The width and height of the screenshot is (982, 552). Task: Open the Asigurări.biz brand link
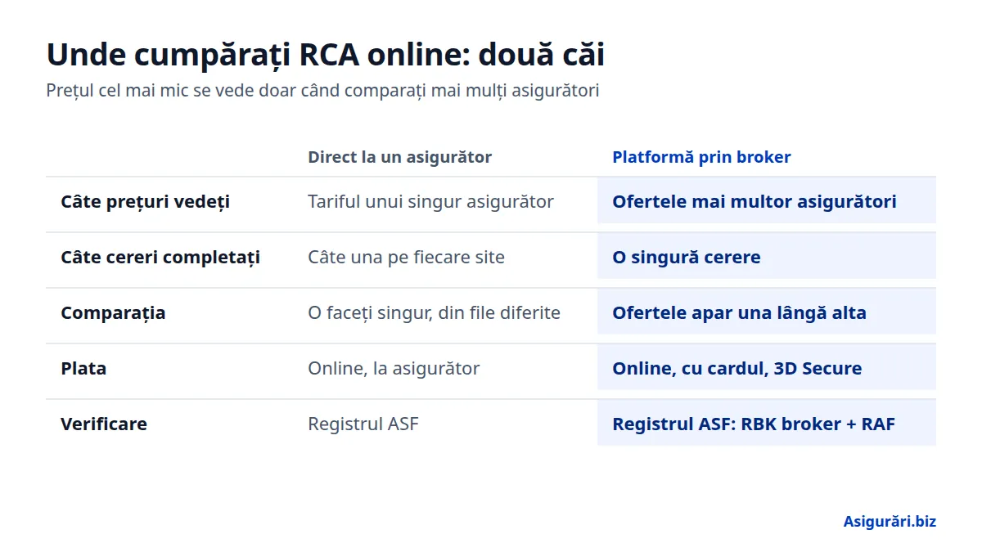coord(890,521)
